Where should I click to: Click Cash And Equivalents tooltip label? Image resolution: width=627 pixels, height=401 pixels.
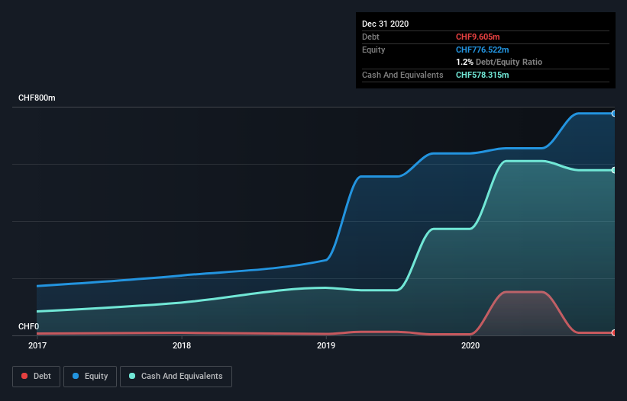(x=402, y=75)
